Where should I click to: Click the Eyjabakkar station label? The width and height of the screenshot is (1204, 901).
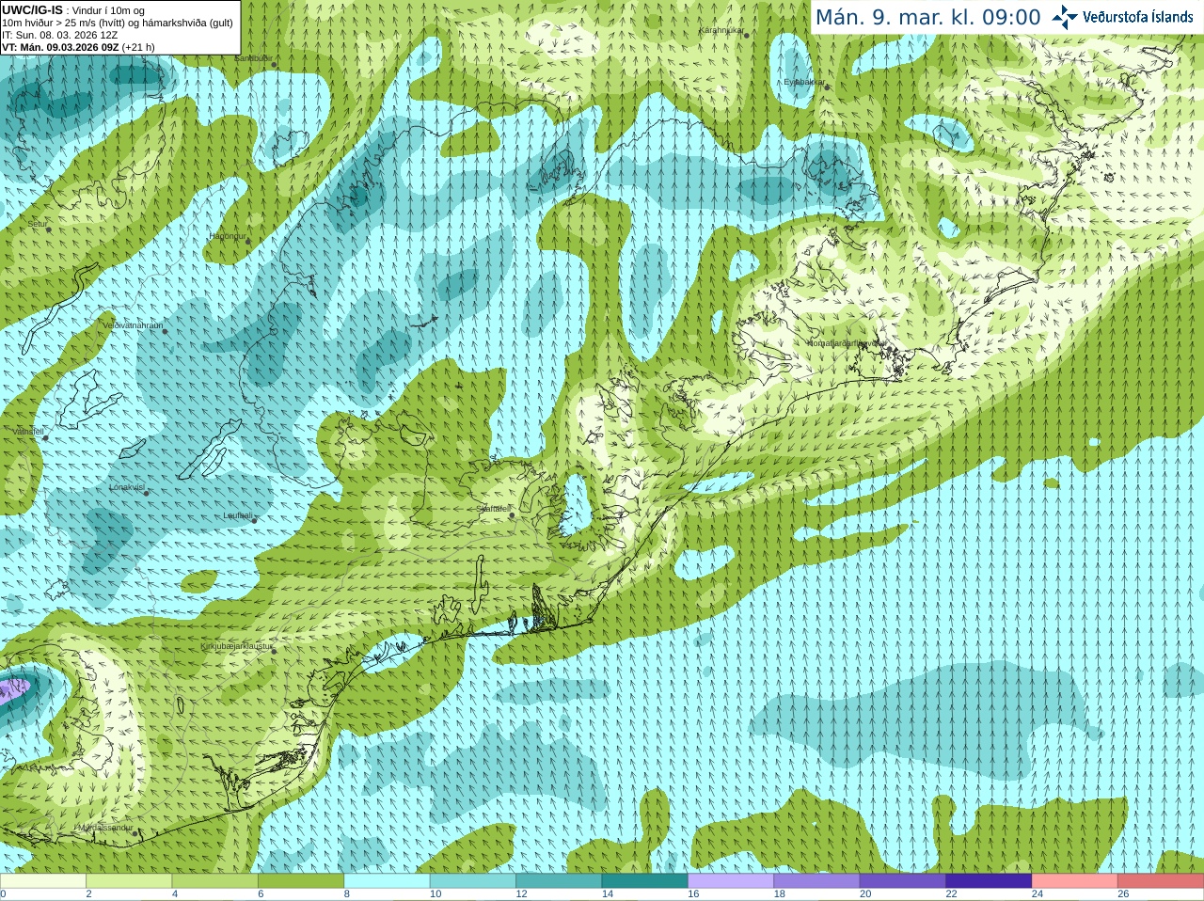804,83
